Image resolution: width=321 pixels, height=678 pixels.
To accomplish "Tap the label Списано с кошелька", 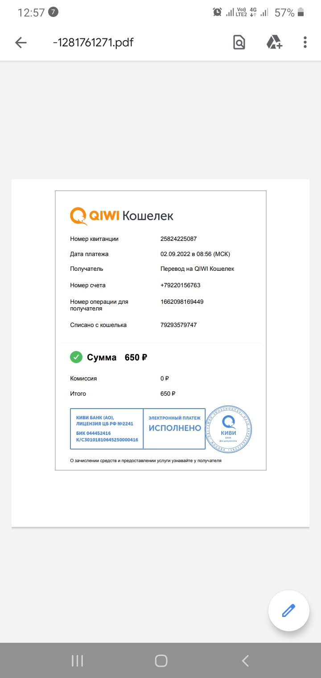I will tap(99, 325).
